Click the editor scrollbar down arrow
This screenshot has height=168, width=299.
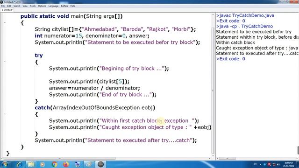coord(213,155)
